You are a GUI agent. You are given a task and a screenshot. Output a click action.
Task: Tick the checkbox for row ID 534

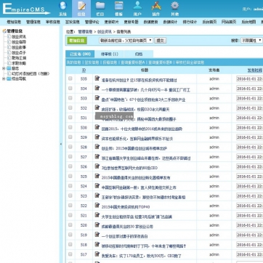point(70,88)
